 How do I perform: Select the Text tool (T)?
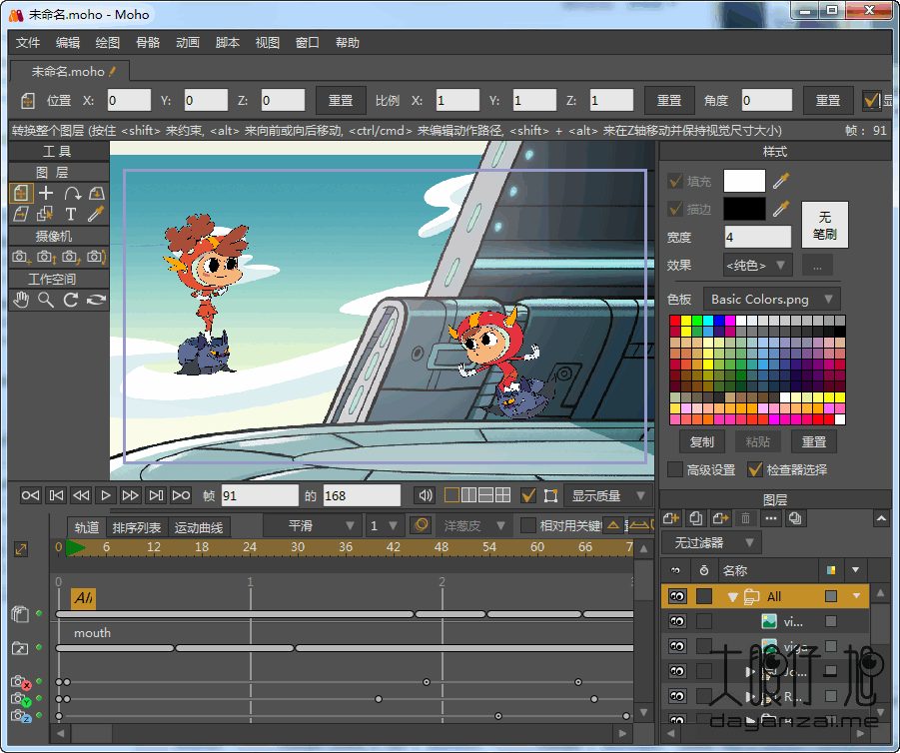pos(71,214)
